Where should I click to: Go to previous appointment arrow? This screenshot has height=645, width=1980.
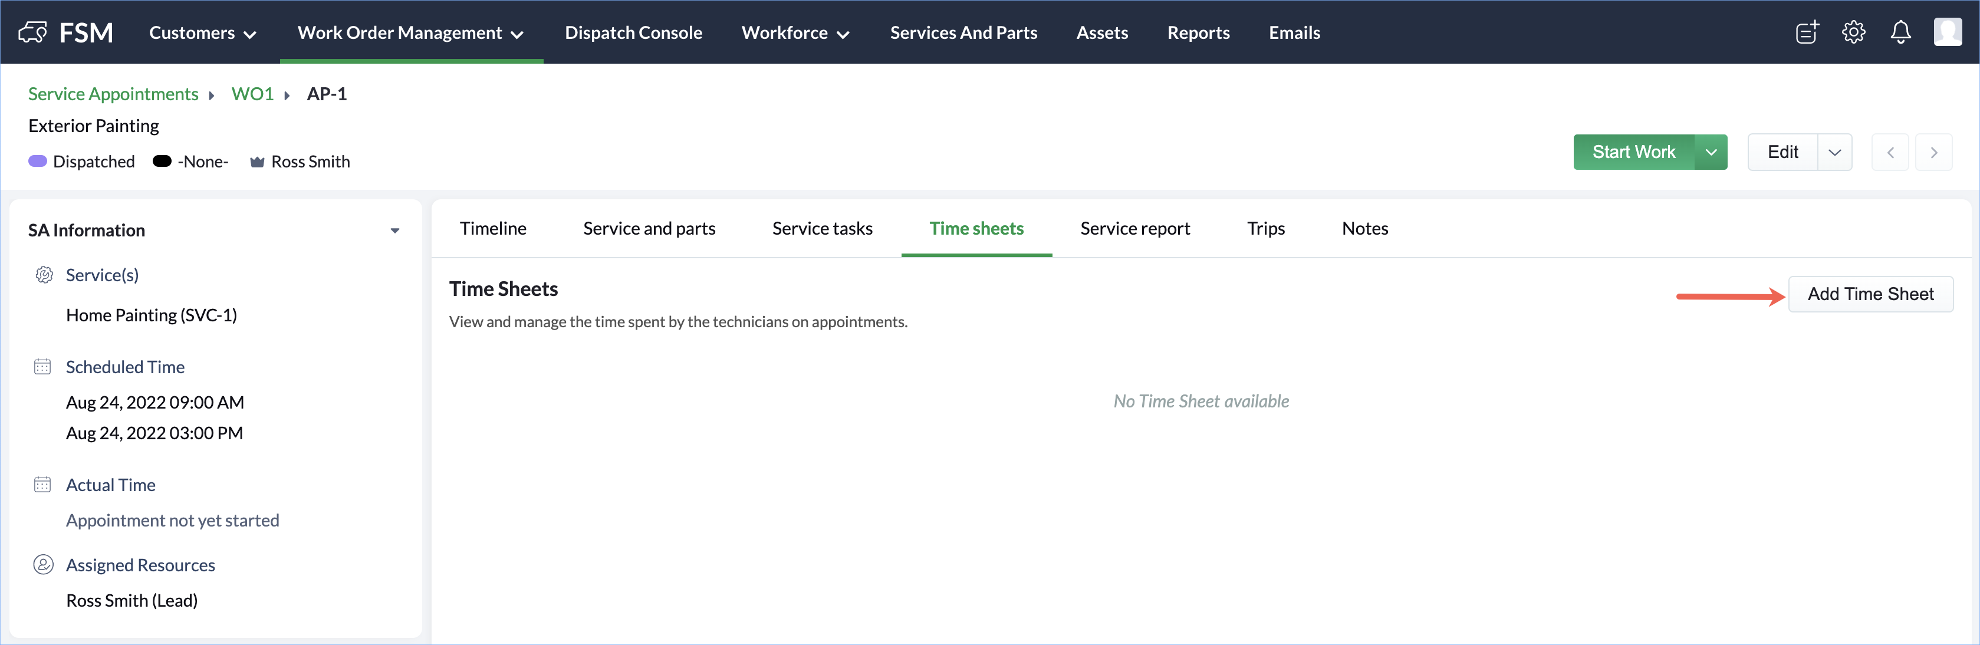(1890, 152)
